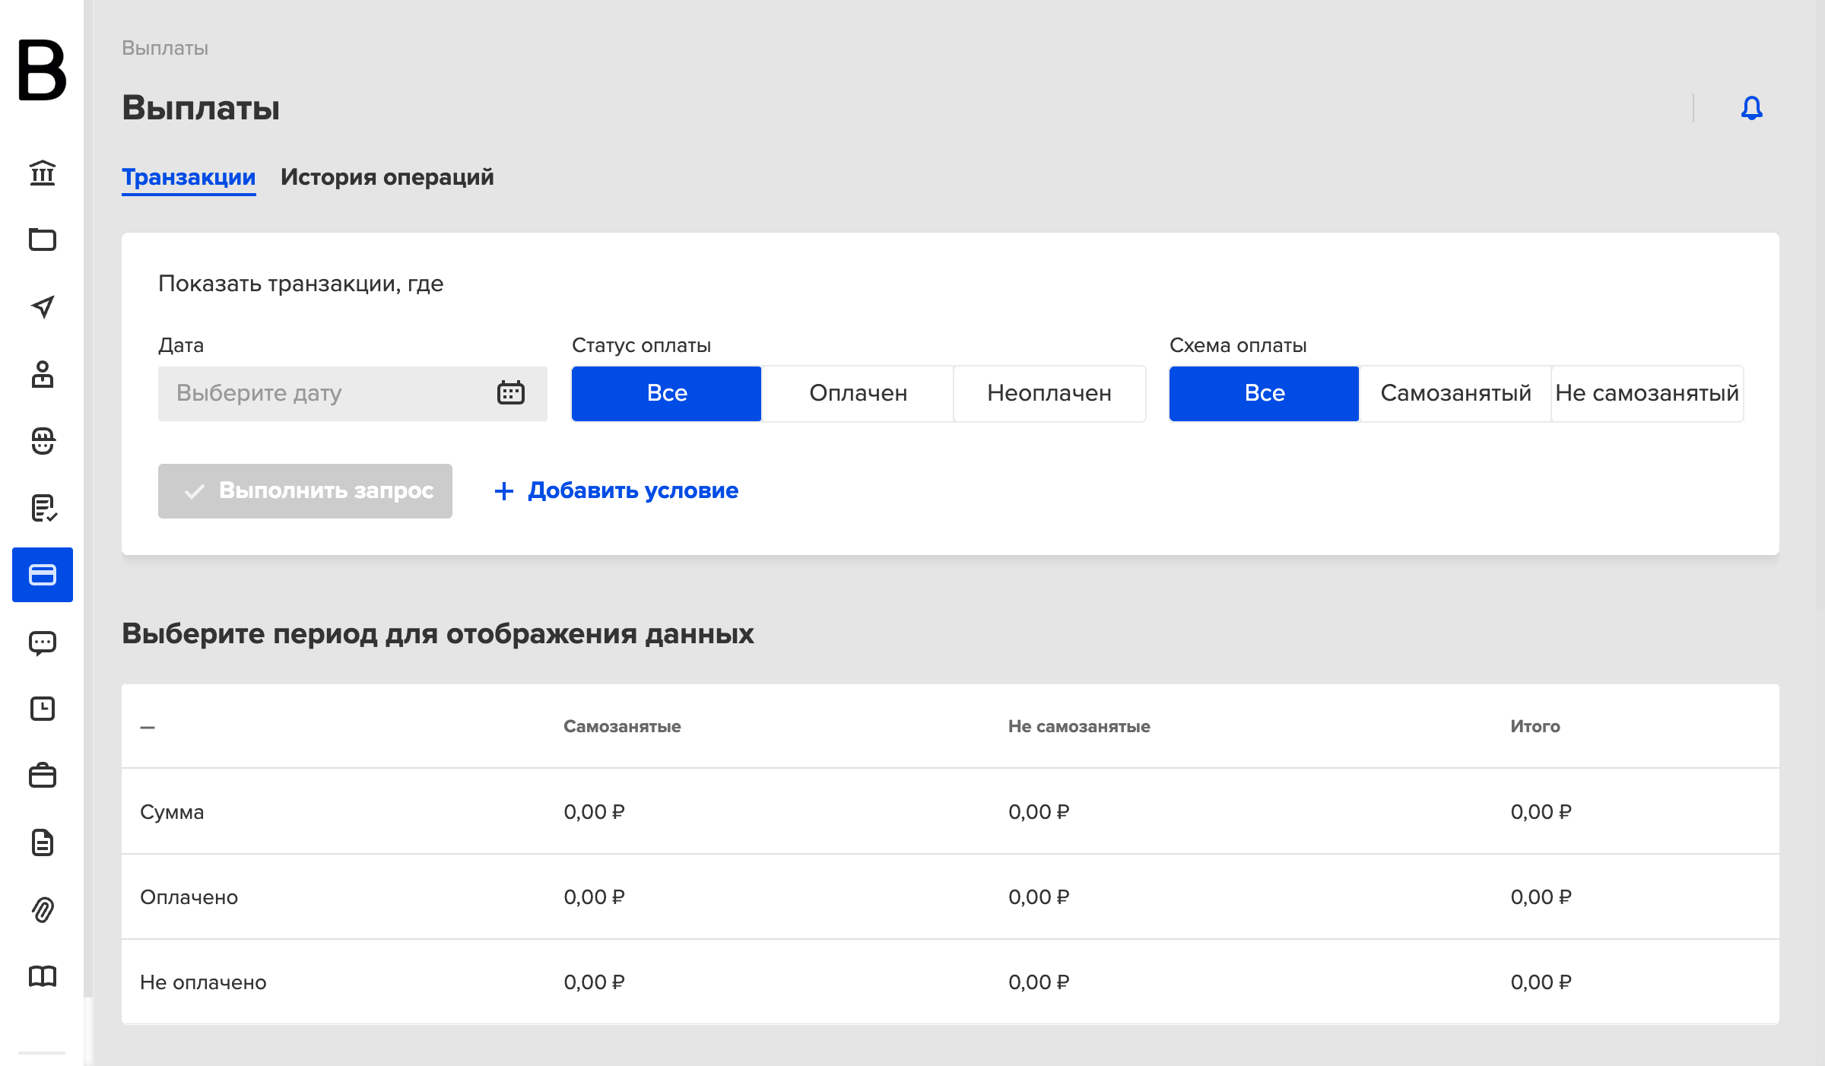Select 'Все' under Статус оплаты
The width and height of the screenshot is (1825, 1066).
tap(667, 393)
